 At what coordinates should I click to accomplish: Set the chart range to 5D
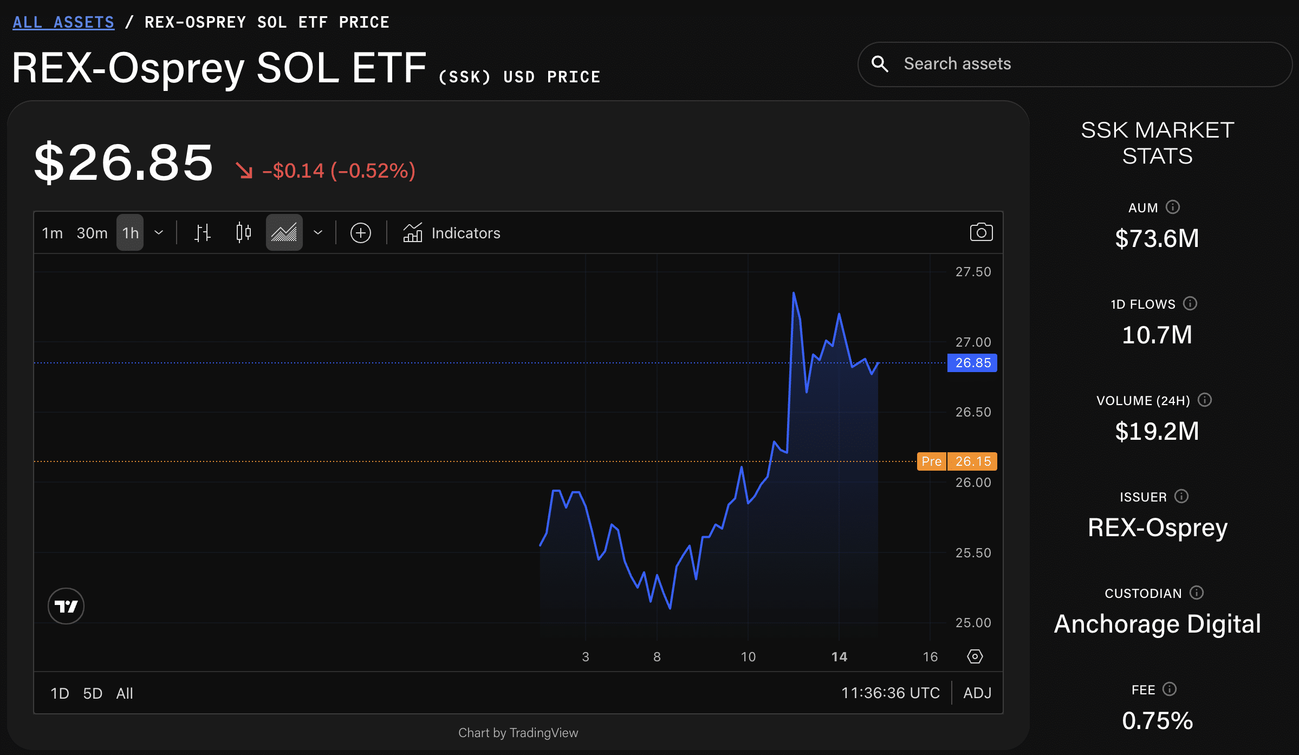(93, 693)
